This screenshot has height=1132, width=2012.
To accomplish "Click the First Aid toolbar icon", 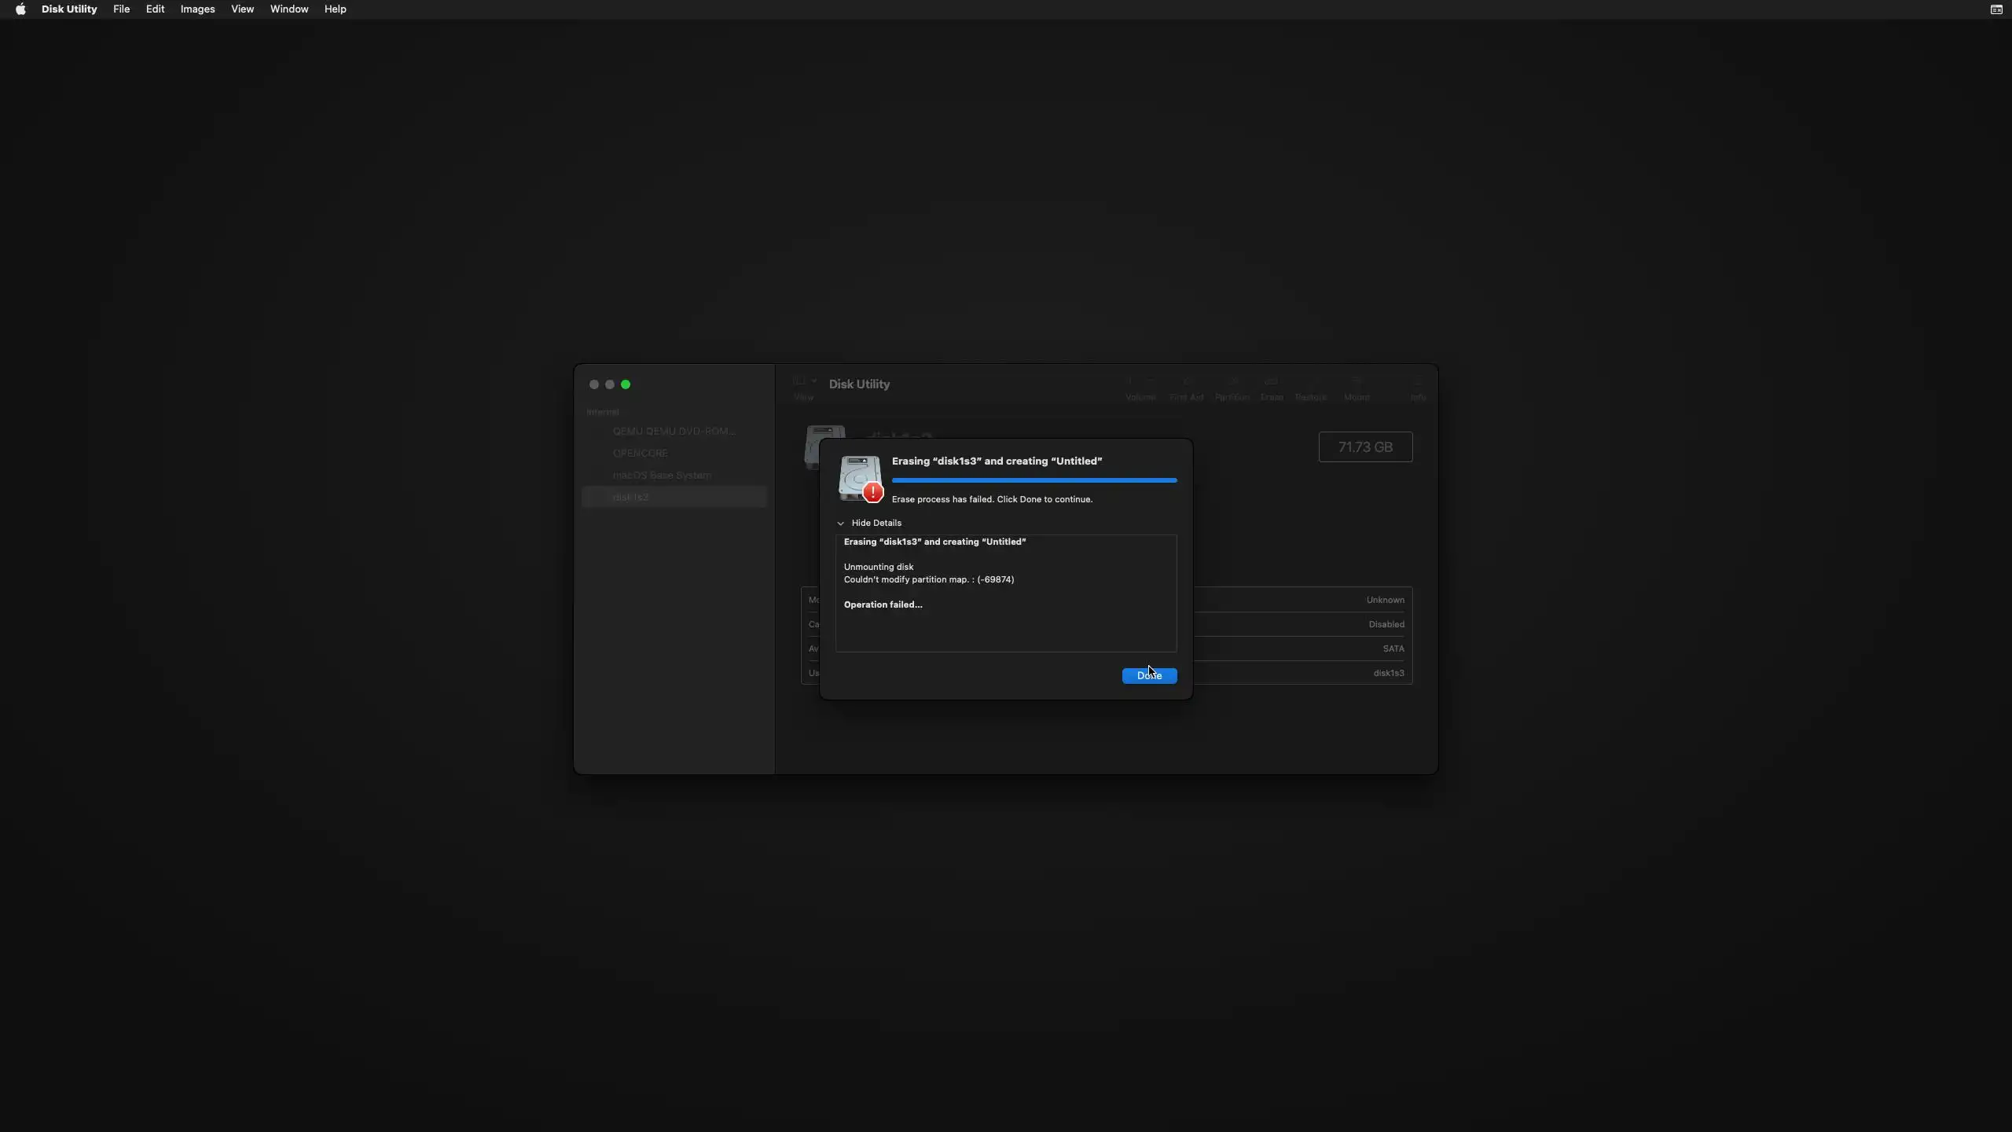I will 1186,383.
